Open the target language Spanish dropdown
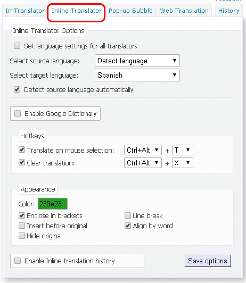The width and height of the screenshot is (246, 283). tap(137, 75)
